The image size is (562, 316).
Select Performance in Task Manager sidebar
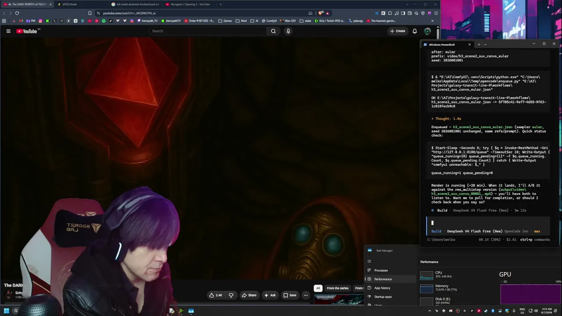tap(390, 279)
